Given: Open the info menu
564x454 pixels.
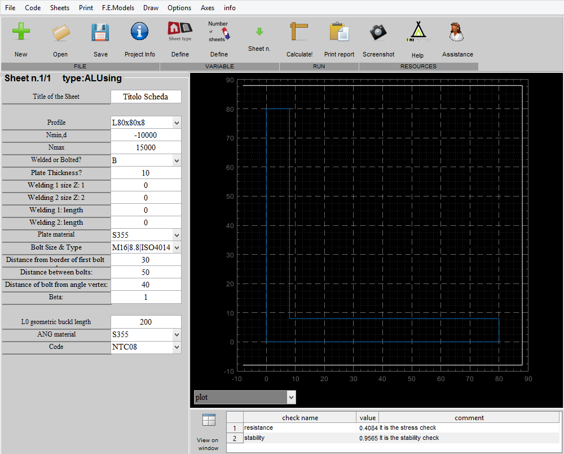Looking at the screenshot, I should click(x=230, y=7).
